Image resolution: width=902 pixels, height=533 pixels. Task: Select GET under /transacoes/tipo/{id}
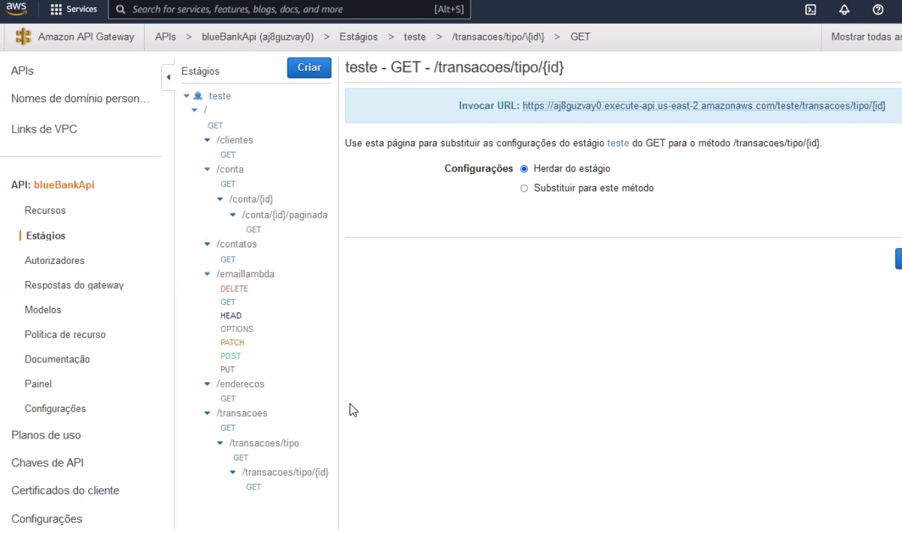tap(254, 487)
